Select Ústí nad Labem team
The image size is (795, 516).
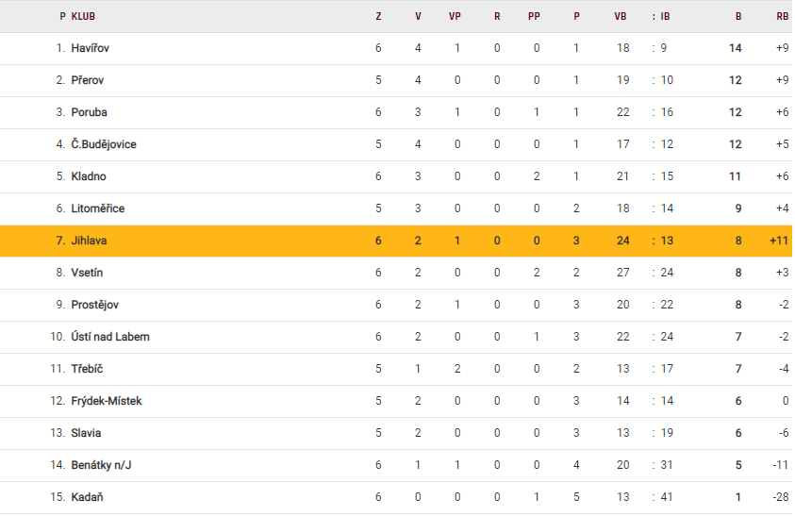coord(109,337)
